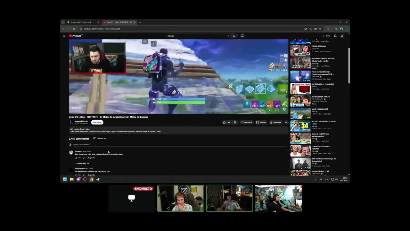This screenshot has height=231, width=410.
Task: Go back with browser back arrow
Action: pyautogui.click(x=63, y=29)
